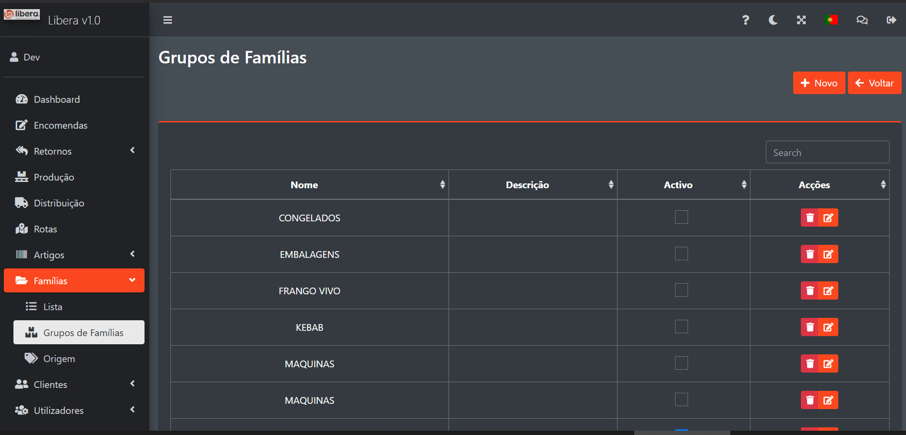Go to Origem in the Famílias submenu

59,359
